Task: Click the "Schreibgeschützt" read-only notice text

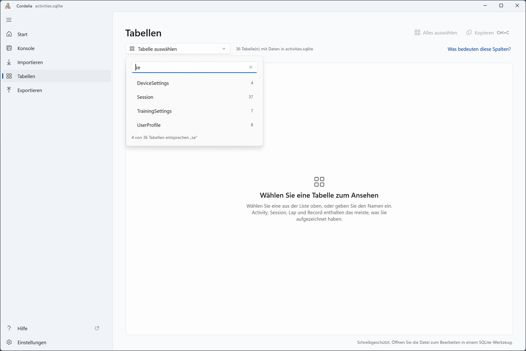Action: tap(435, 342)
